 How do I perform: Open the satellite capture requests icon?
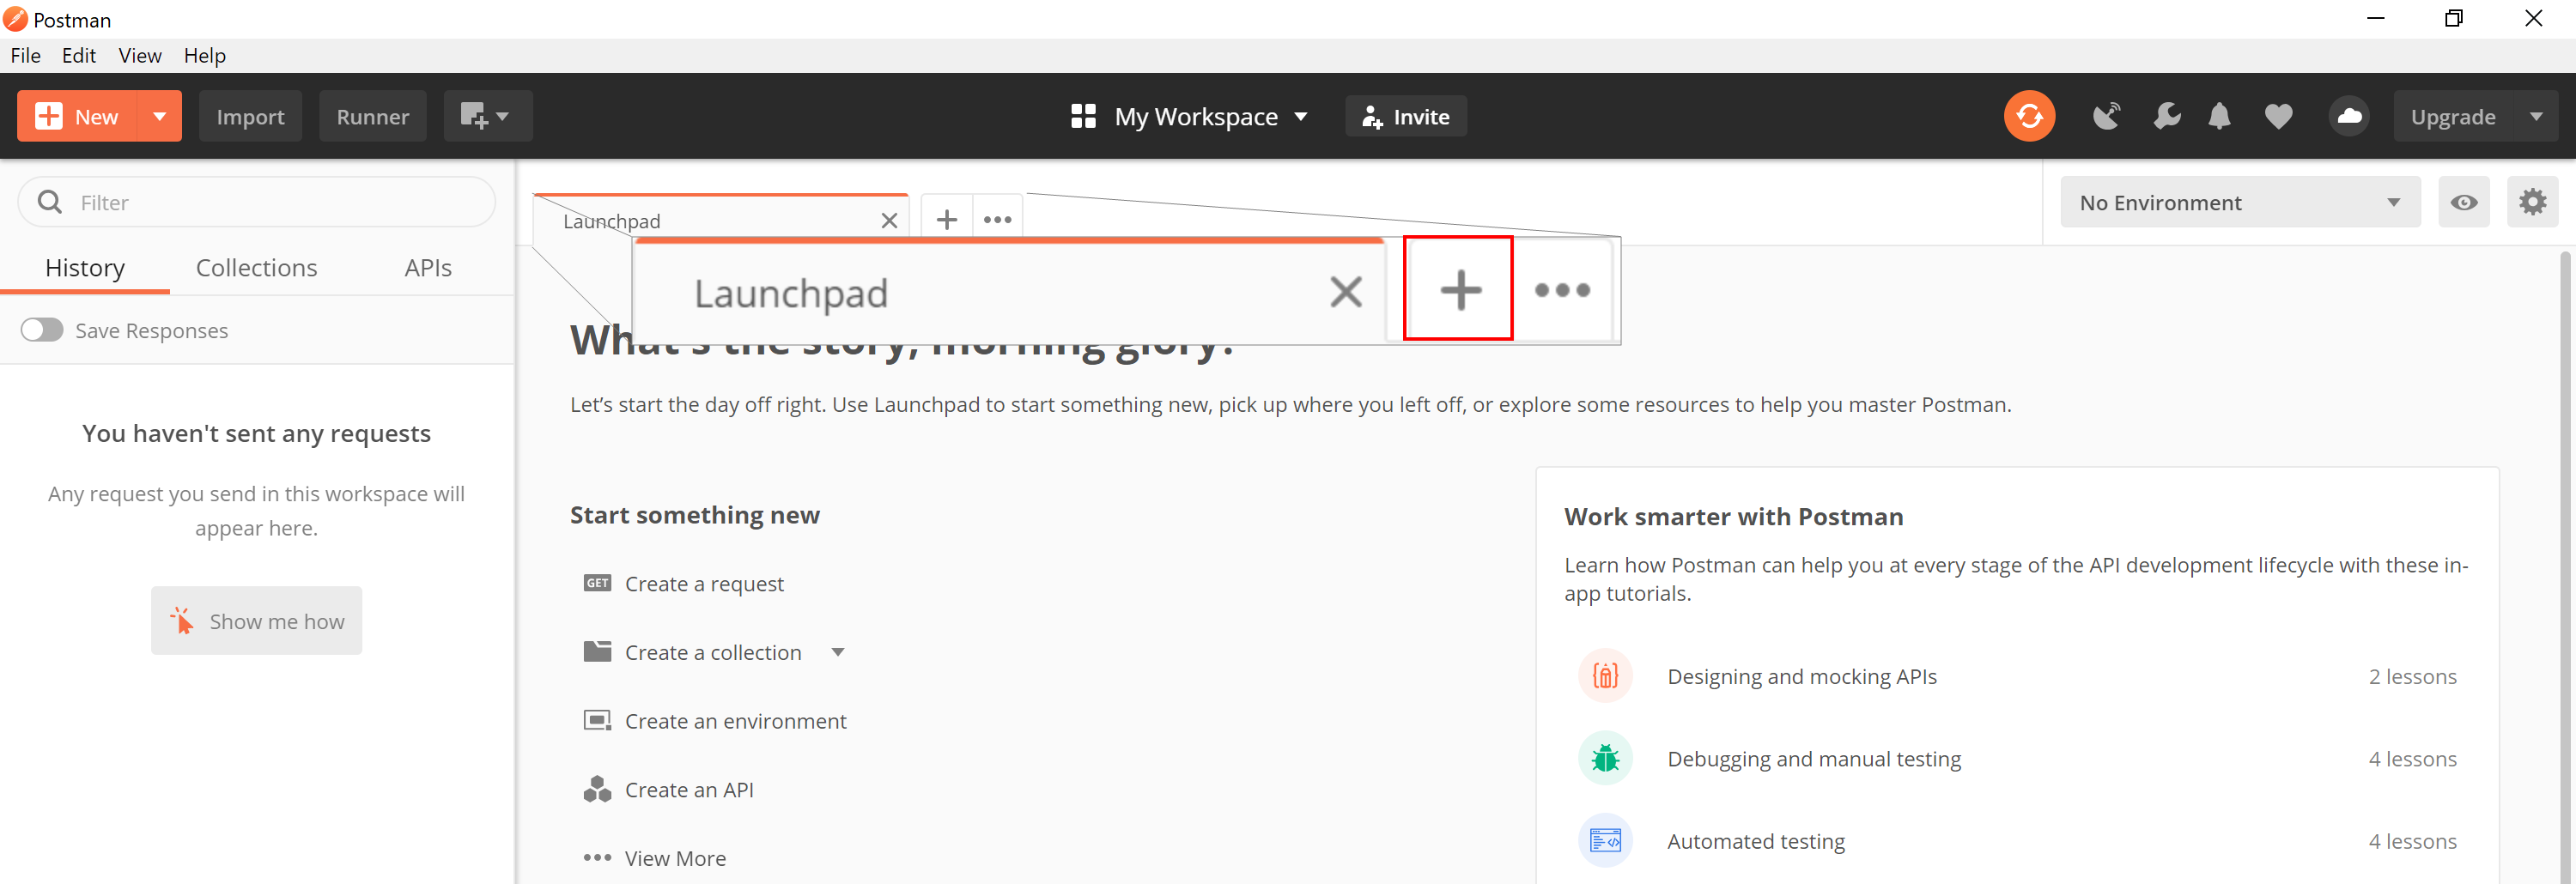click(2106, 117)
